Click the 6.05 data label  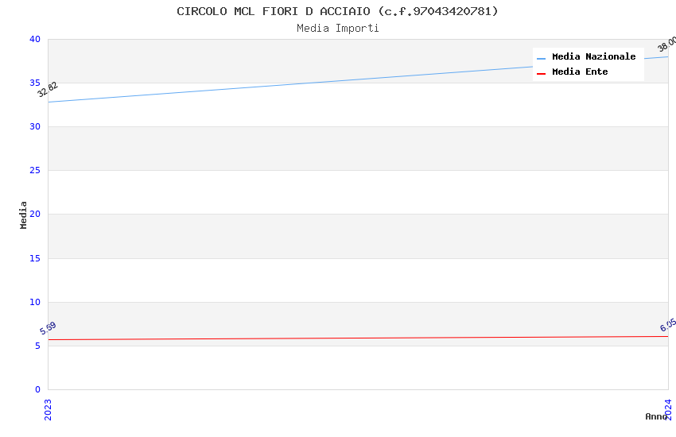click(x=668, y=325)
